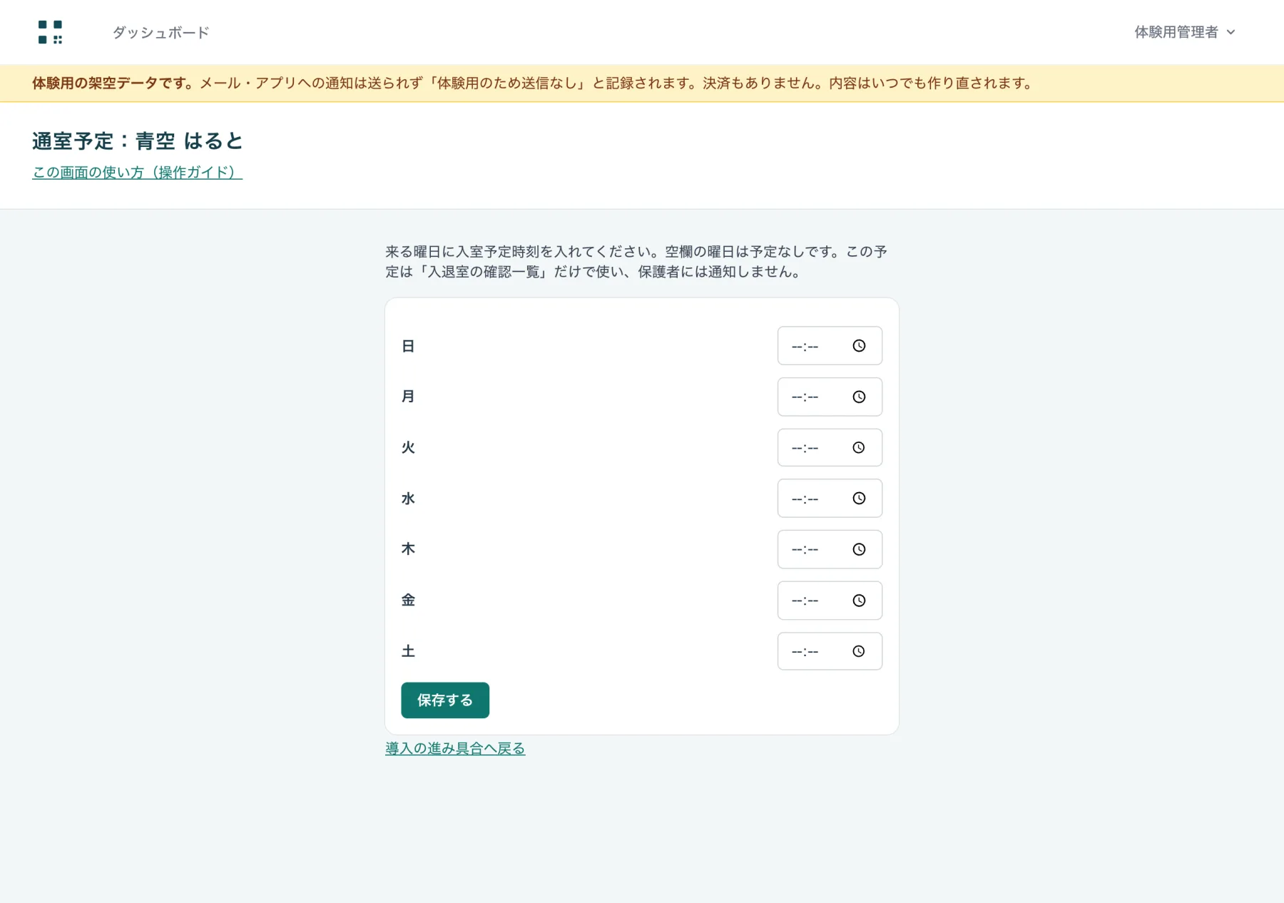The width and height of the screenshot is (1284, 903).
Task: Expand the 体験用管理者 account menu
Action: coord(1184,32)
